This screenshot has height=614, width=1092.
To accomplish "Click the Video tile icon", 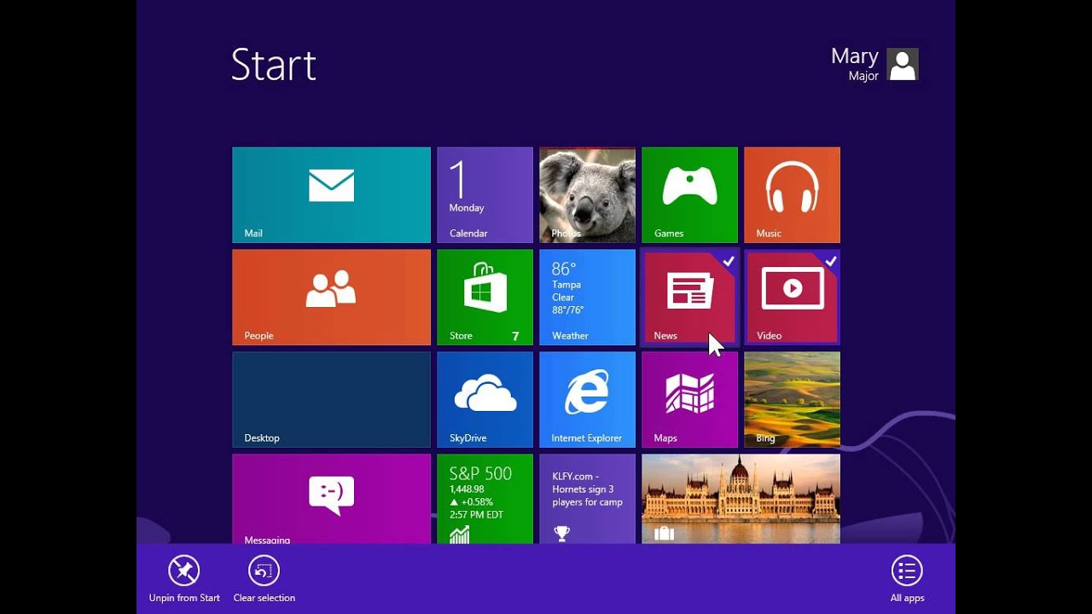I will click(x=793, y=288).
